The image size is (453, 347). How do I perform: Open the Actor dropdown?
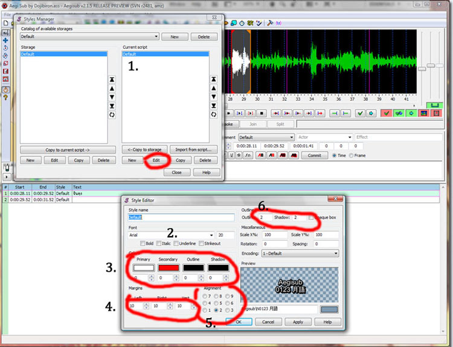324,137
